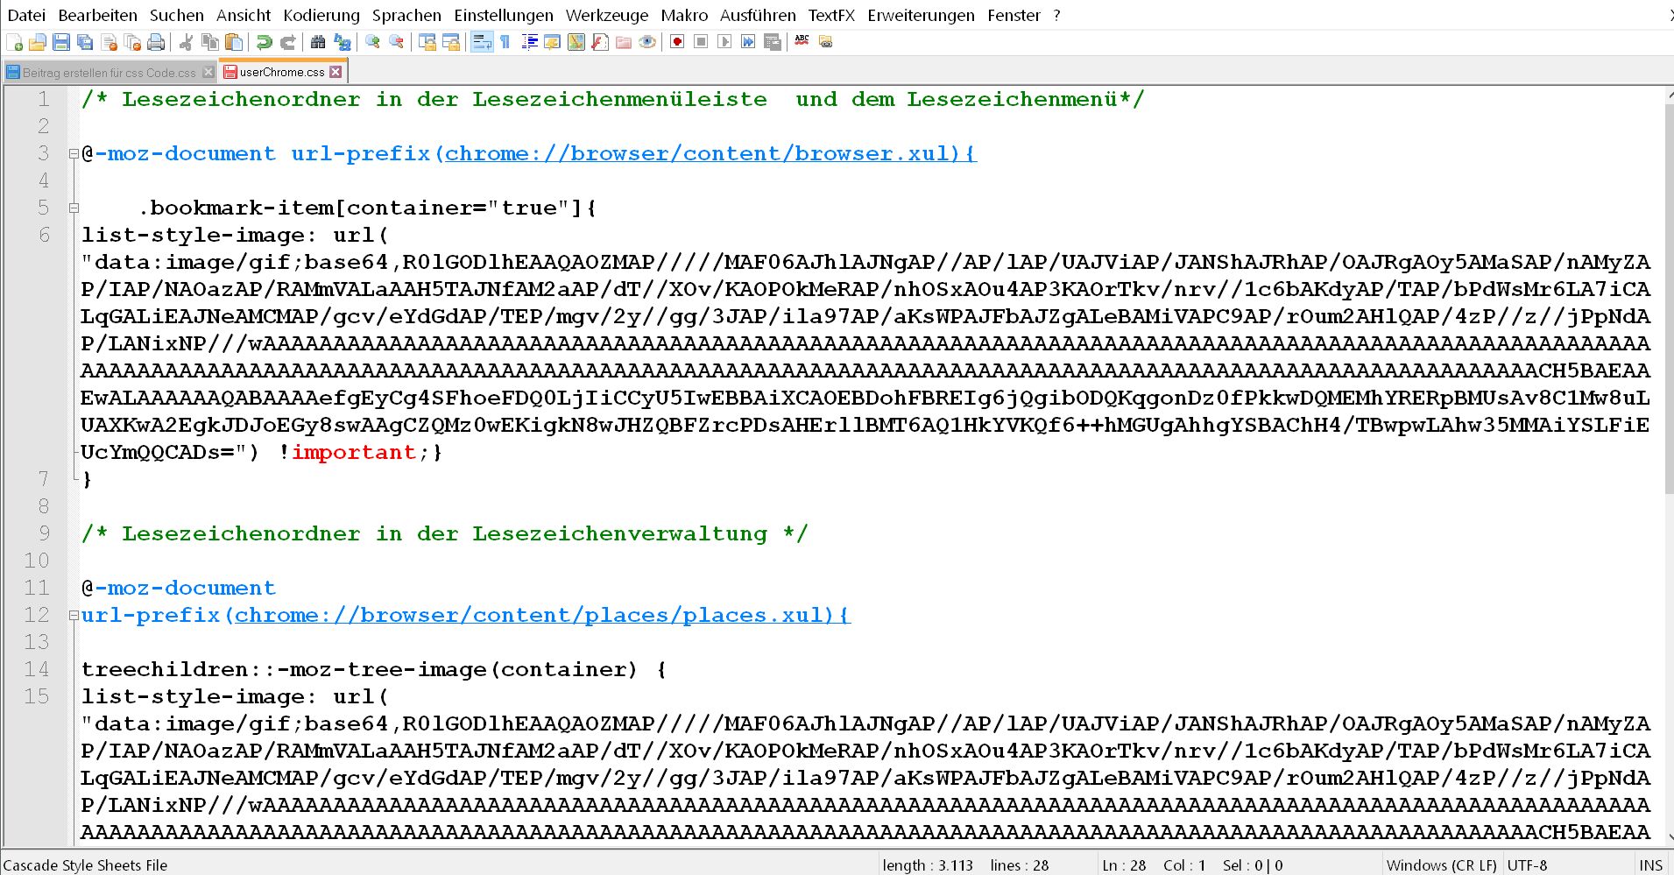This screenshot has width=1674, height=875.
Task: Toggle Show All Characters pilcrow icon
Action: [505, 42]
